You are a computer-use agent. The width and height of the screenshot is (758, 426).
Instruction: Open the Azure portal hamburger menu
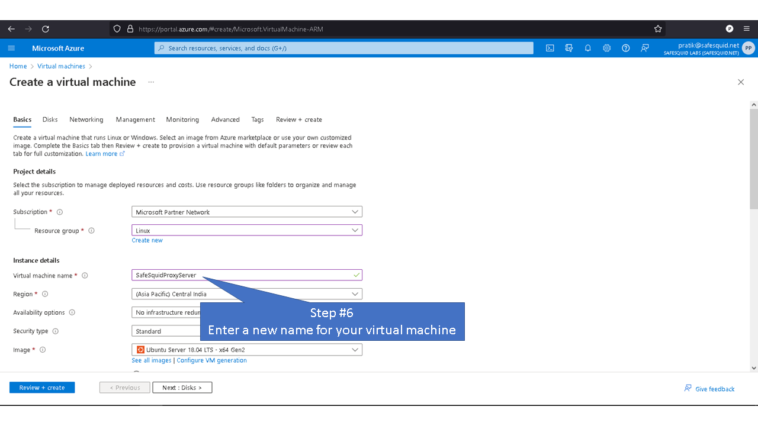point(11,48)
